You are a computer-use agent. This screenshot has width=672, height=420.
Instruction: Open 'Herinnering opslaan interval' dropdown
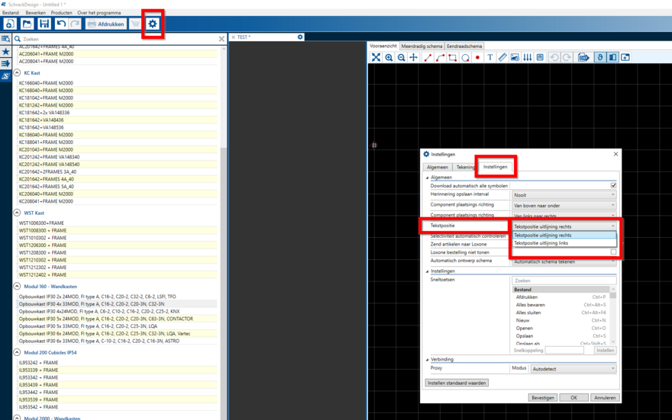(564, 194)
